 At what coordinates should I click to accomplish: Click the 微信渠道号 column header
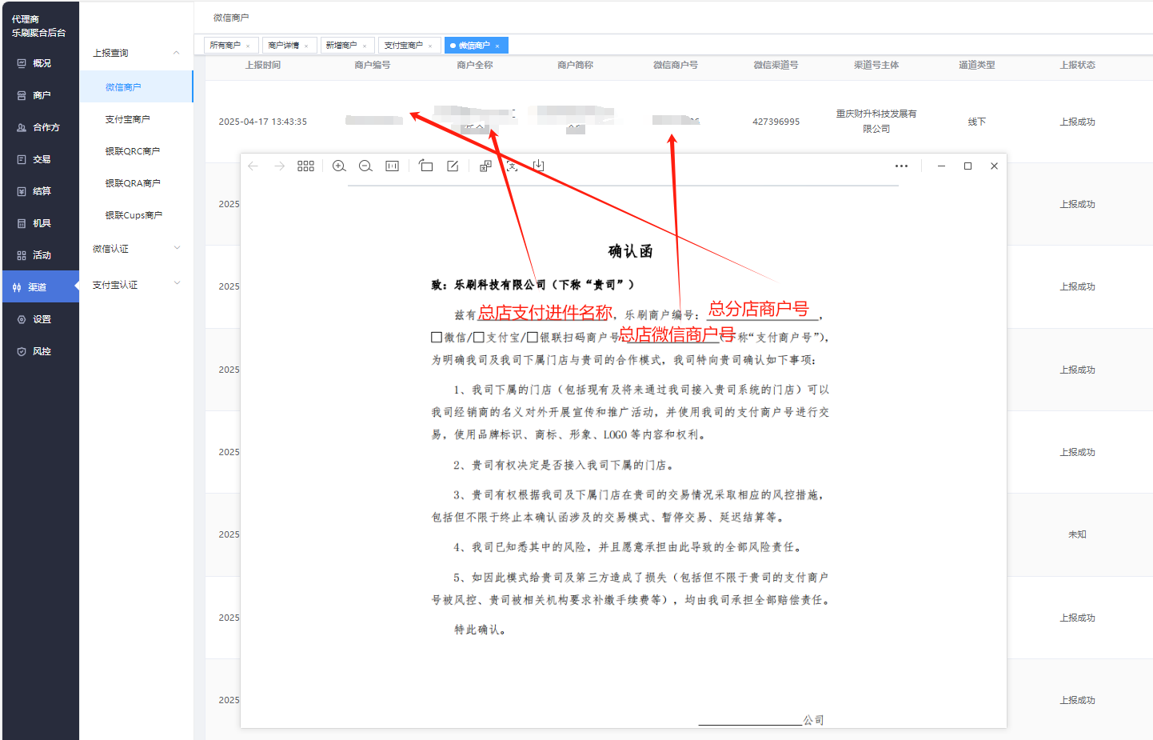click(x=776, y=65)
